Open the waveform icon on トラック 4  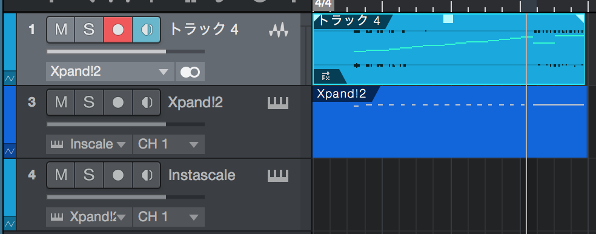pos(279,30)
